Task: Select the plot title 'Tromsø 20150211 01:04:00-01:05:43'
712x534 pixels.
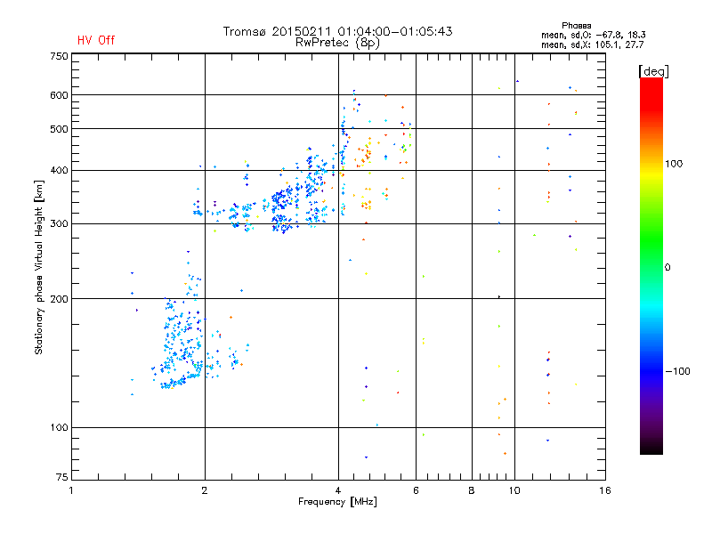Action: 337,31
